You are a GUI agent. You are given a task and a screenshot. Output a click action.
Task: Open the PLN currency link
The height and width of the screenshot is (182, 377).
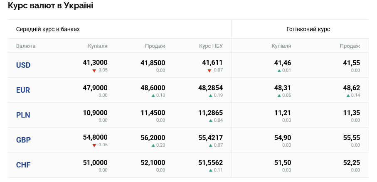point(23,115)
